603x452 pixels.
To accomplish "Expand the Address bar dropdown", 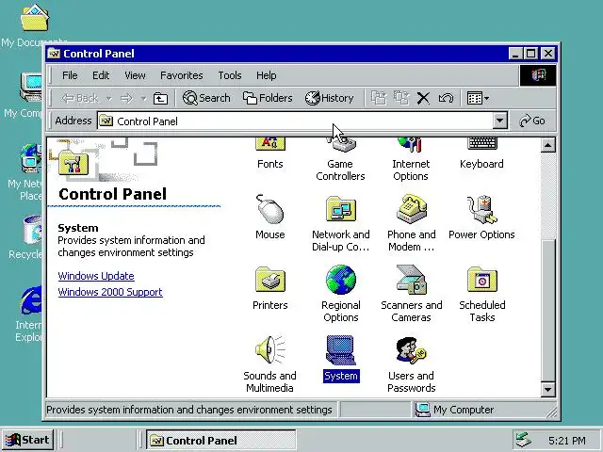I will click(499, 121).
